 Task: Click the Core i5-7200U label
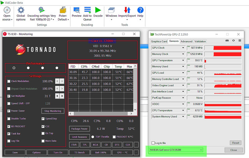(x=102, y=41)
